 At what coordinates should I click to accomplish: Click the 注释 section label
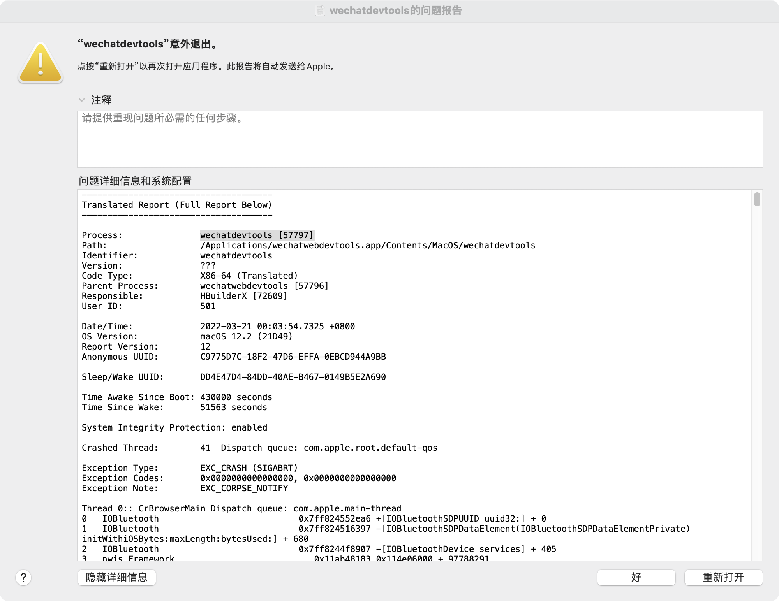pyautogui.click(x=101, y=100)
